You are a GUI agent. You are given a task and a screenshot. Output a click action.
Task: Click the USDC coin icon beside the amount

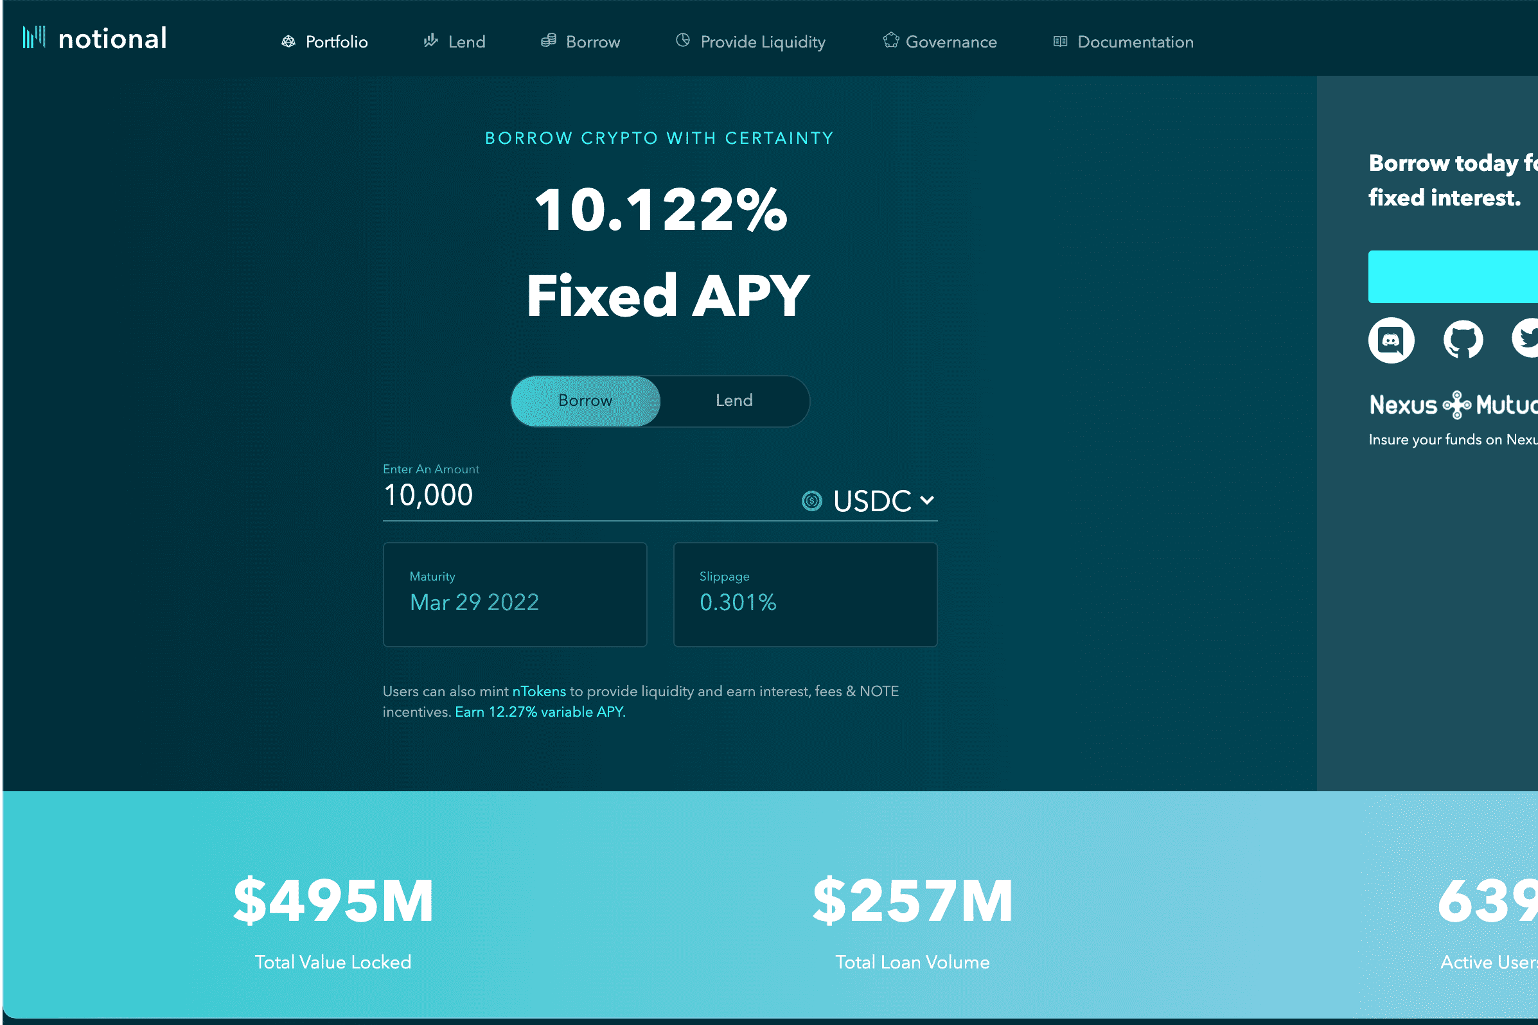(811, 501)
